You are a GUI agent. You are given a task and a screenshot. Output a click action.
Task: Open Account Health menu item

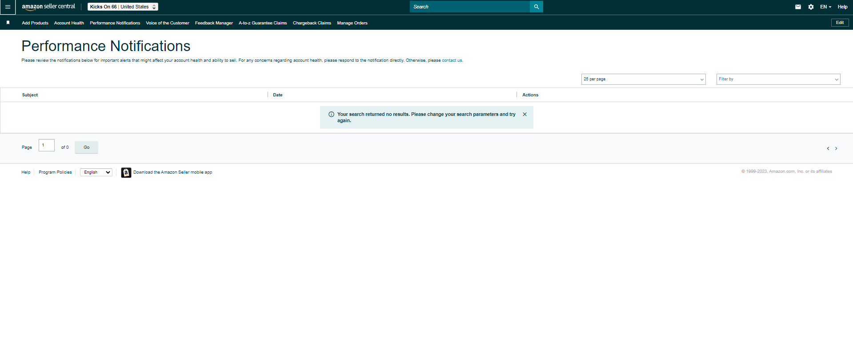(x=69, y=23)
